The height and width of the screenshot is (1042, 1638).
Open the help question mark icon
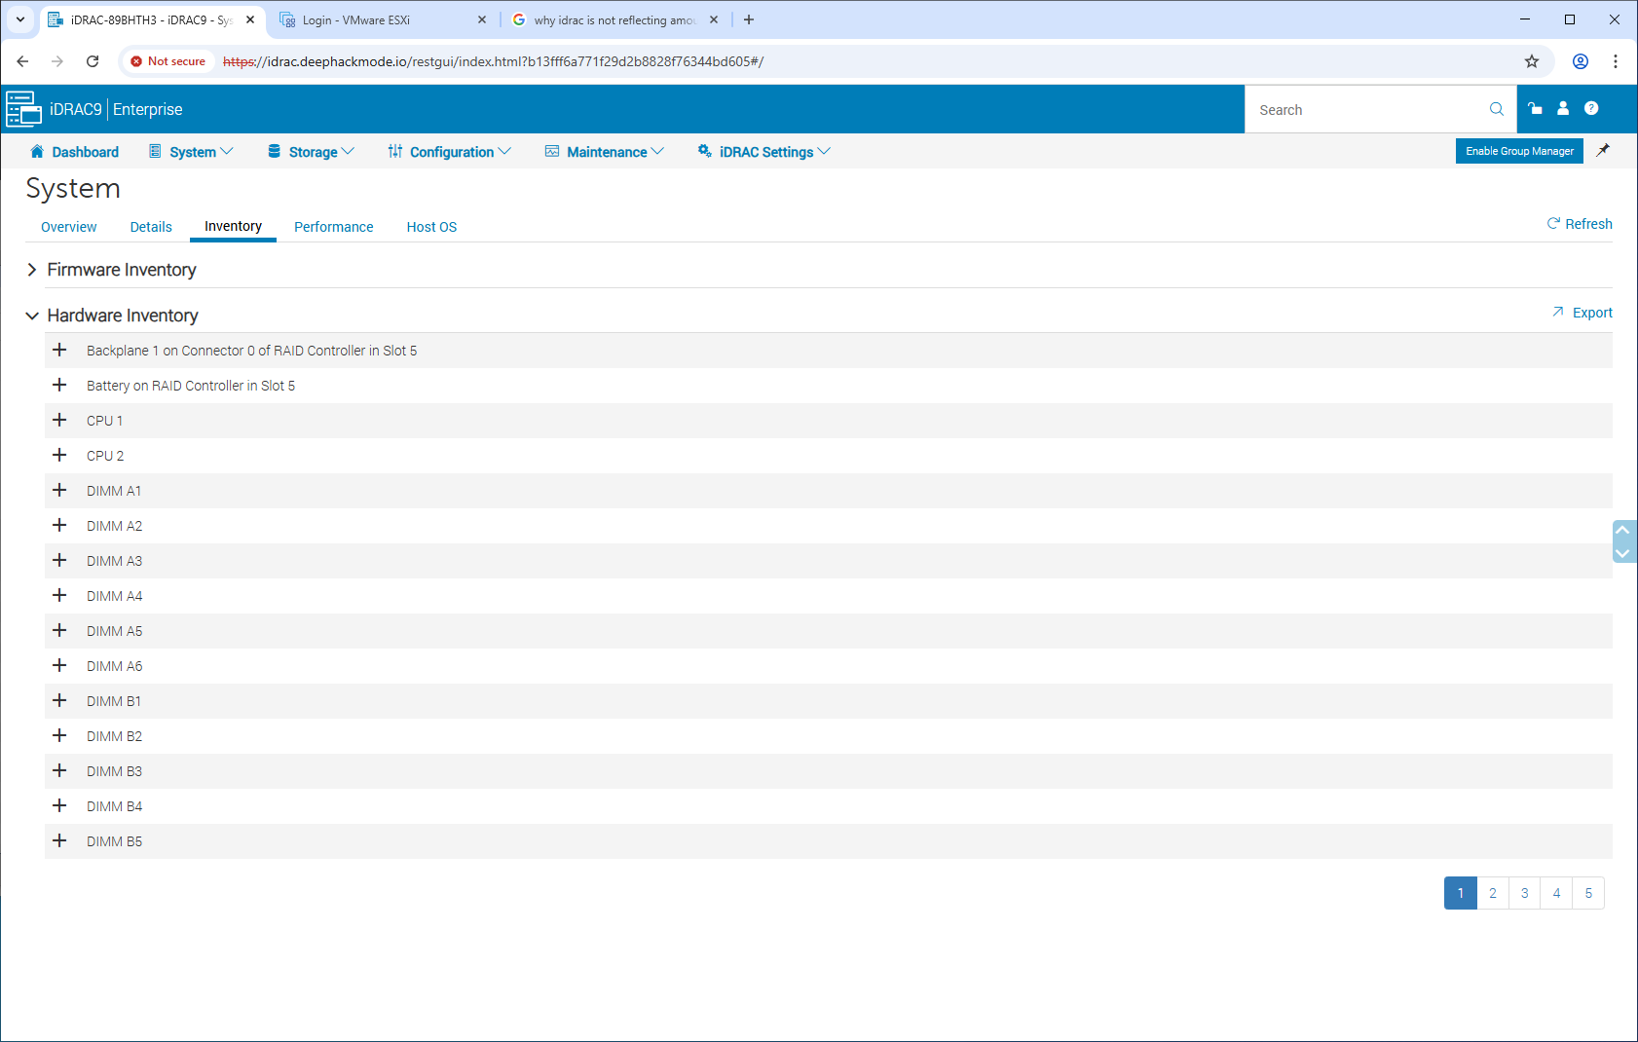(x=1591, y=108)
